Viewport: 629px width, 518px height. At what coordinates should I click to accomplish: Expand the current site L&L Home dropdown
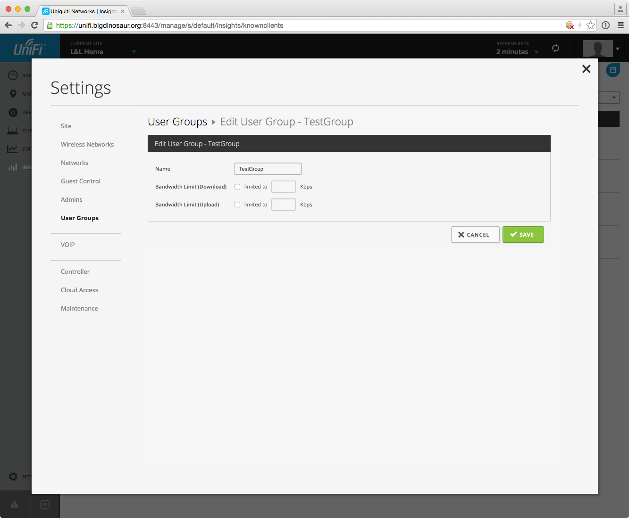[134, 52]
